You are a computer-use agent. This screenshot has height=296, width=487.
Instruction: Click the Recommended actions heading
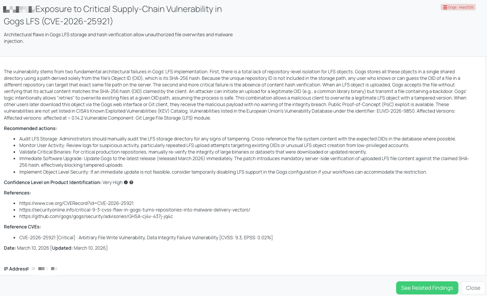coord(30,129)
